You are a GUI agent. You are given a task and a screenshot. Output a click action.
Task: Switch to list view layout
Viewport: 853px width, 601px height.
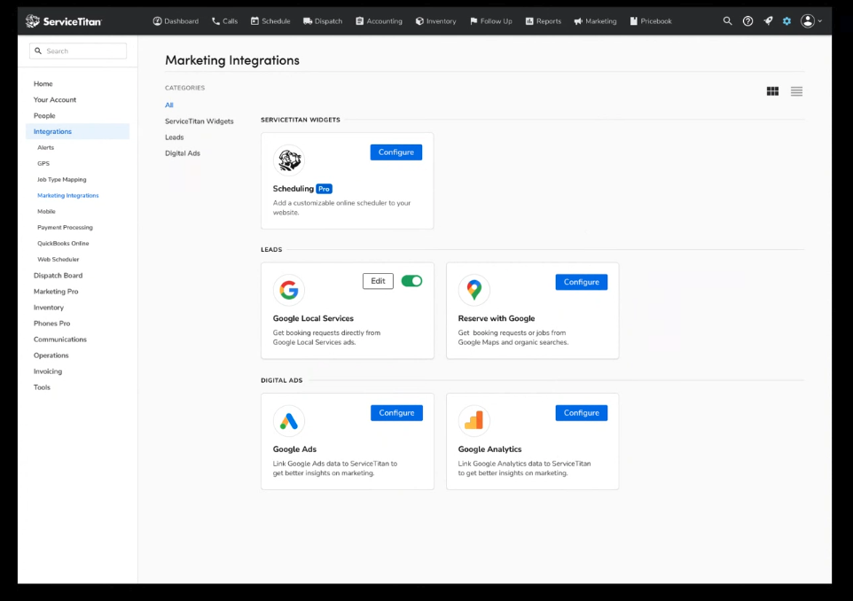[796, 90]
